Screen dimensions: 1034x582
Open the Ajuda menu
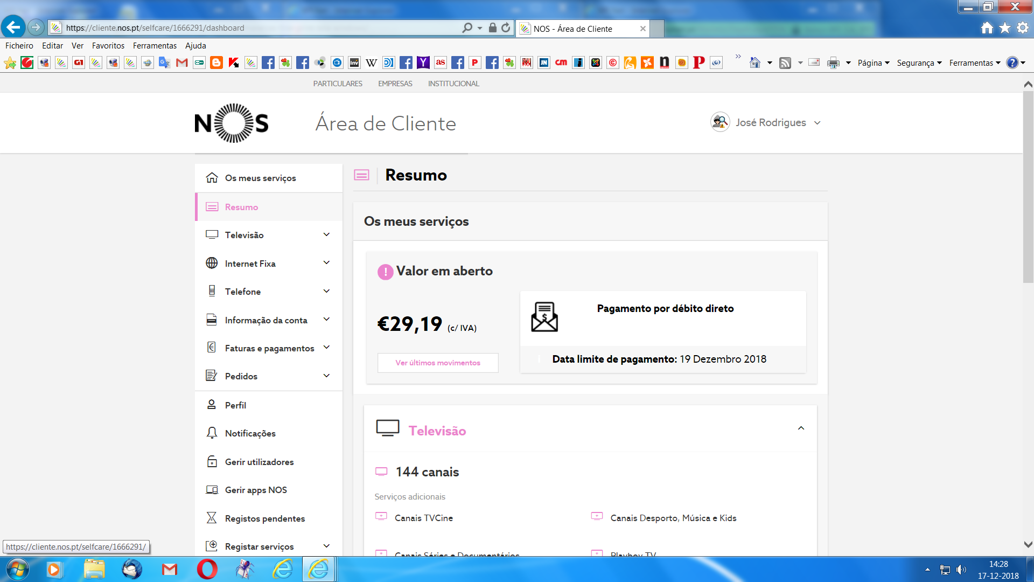(195, 46)
